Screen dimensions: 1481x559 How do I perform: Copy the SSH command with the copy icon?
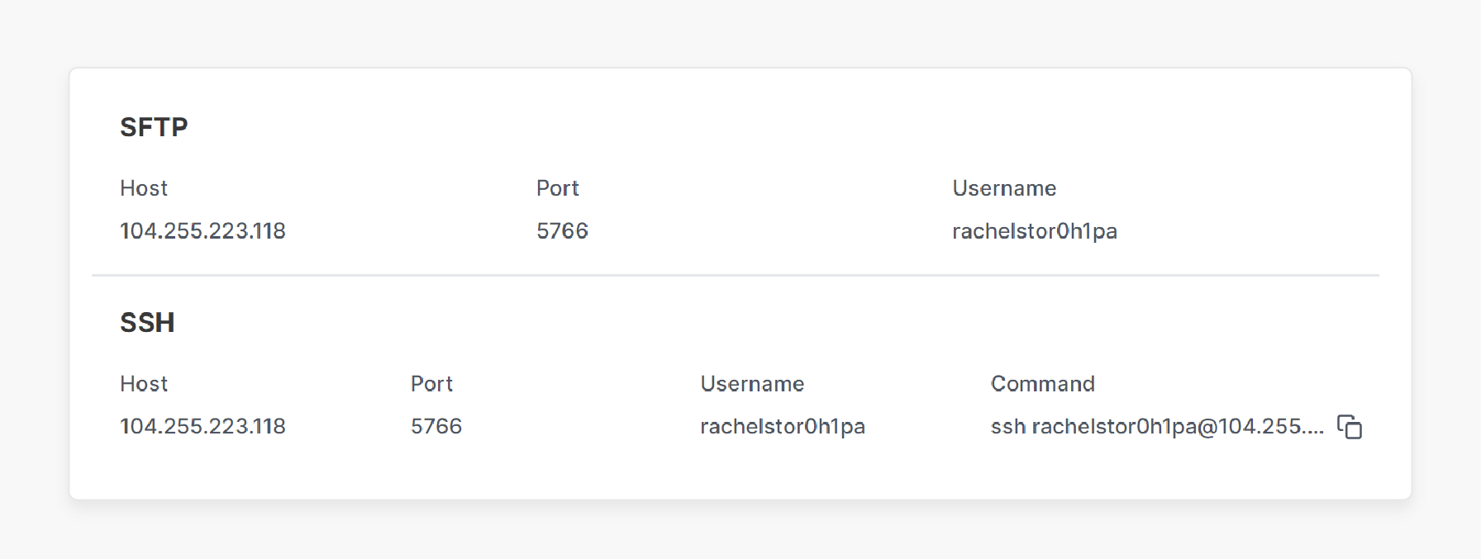[1350, 427]
